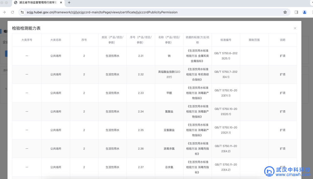Viewport: 313px width, 179px height.
Task: Click standard number GB/T 5750.10-2023(11.1)
Action: (x=226, y=93)
